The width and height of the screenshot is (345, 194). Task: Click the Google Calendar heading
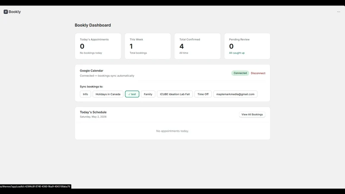[91, 71]
